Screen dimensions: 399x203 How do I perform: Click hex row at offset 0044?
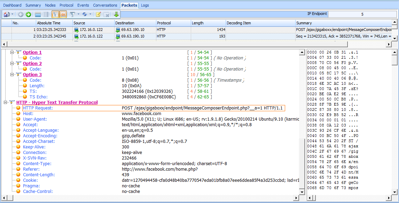point(333,141)
